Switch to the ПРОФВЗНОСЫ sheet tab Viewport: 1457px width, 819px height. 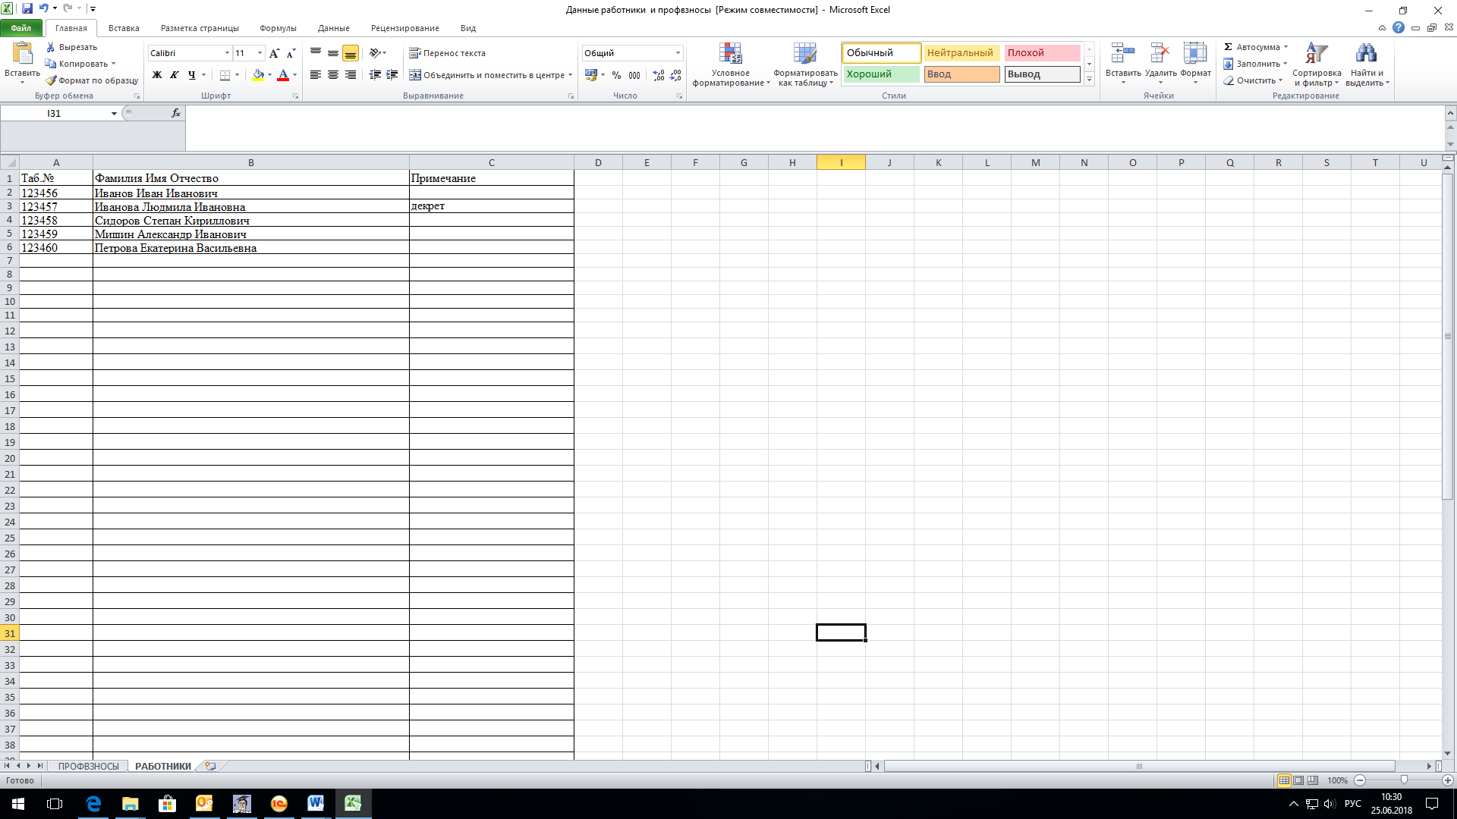tap(89, 767)
